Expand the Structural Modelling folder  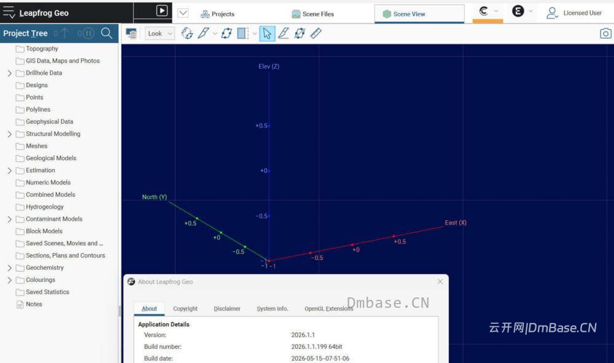pos(9,134)
